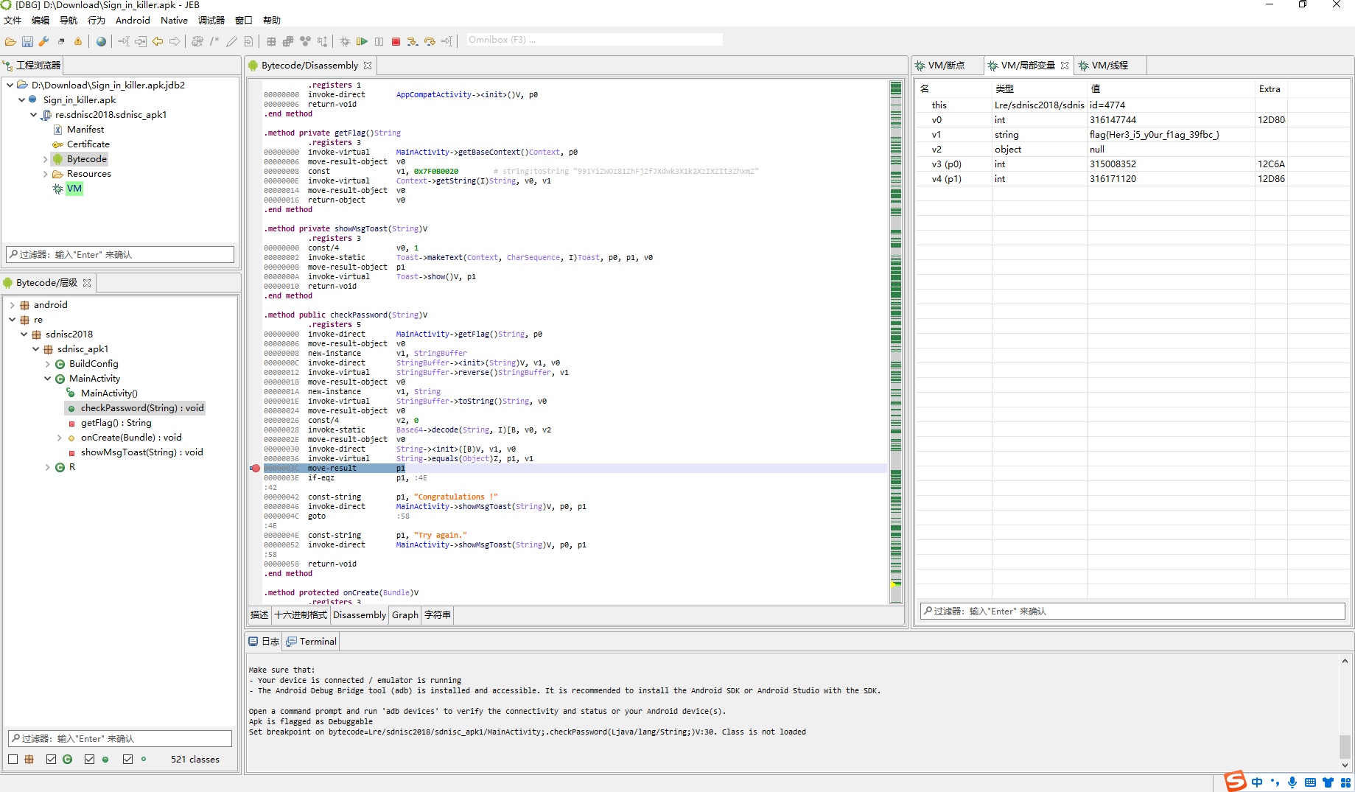This screenshot has height=792, width=1355.
Task: Uncheck the last filter checkbox near 521 classes
Action: click(127, 759)
